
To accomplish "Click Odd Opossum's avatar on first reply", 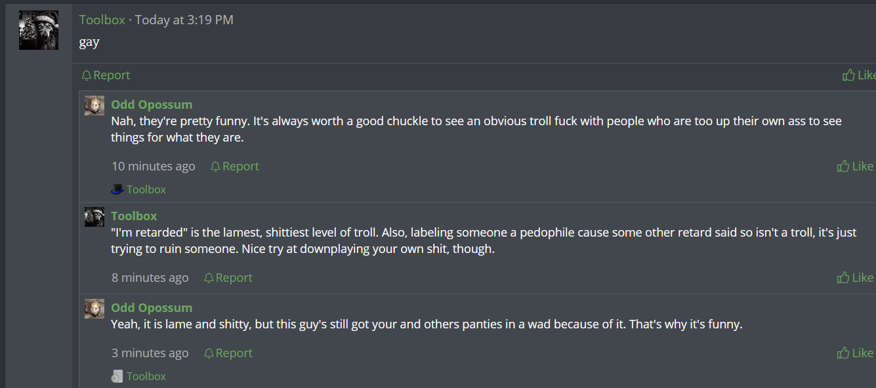I will [x=94, y=106].
